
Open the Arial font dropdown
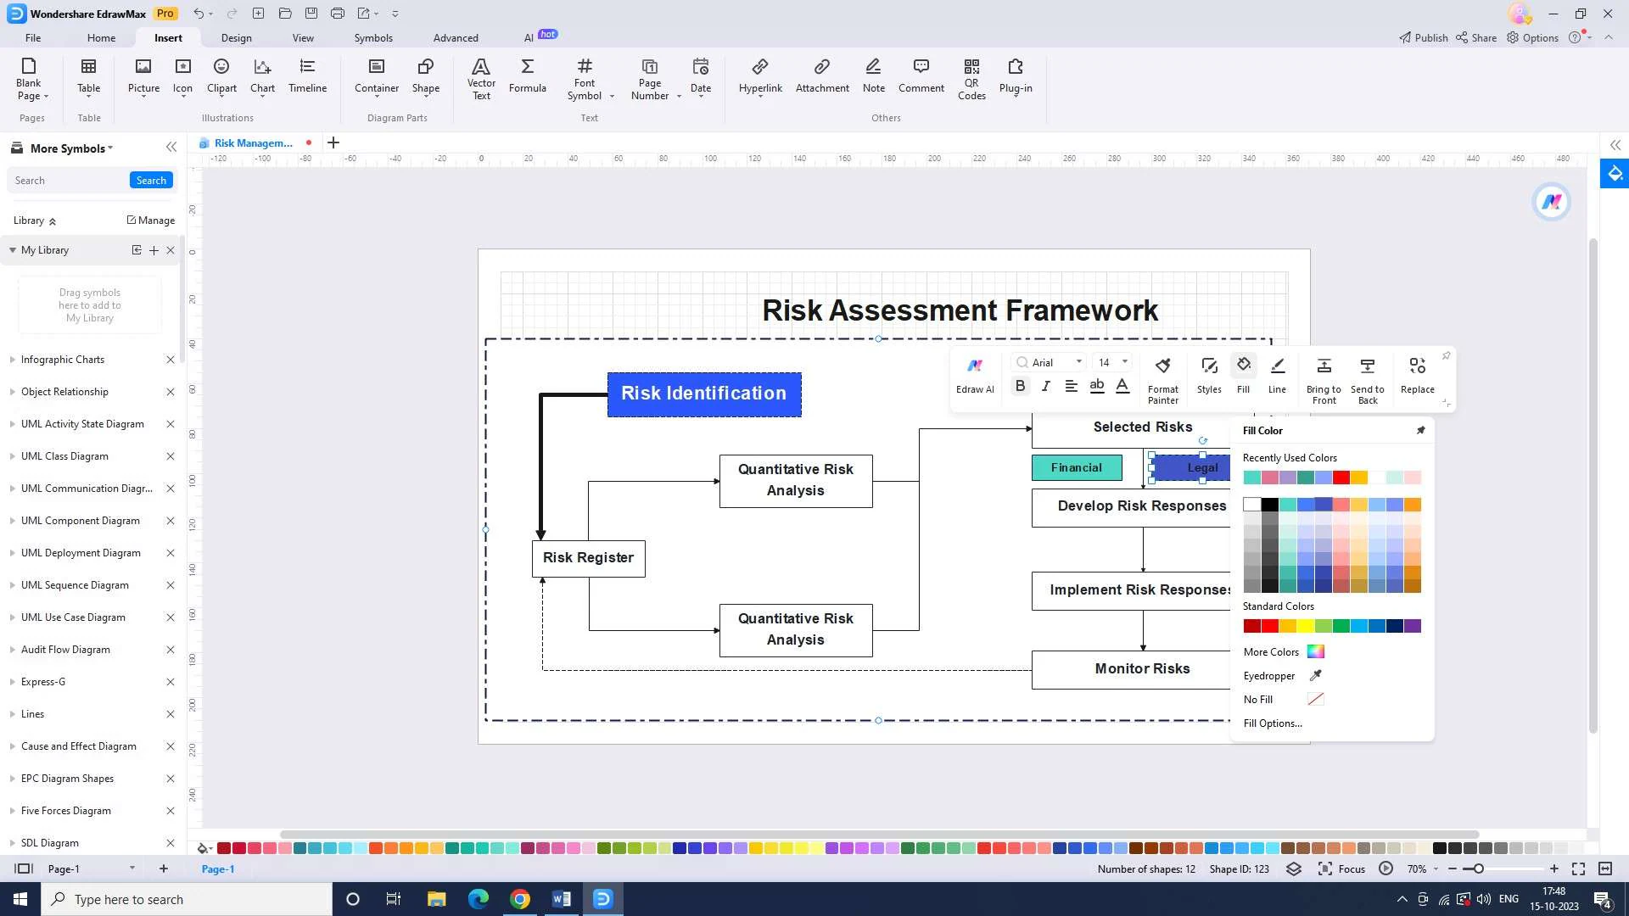tap(1078, 362)
